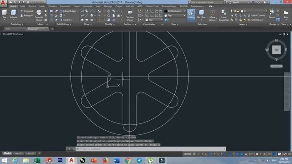Expand the Modify panel
Screen dimensions: 292x164
click(109, 24)
